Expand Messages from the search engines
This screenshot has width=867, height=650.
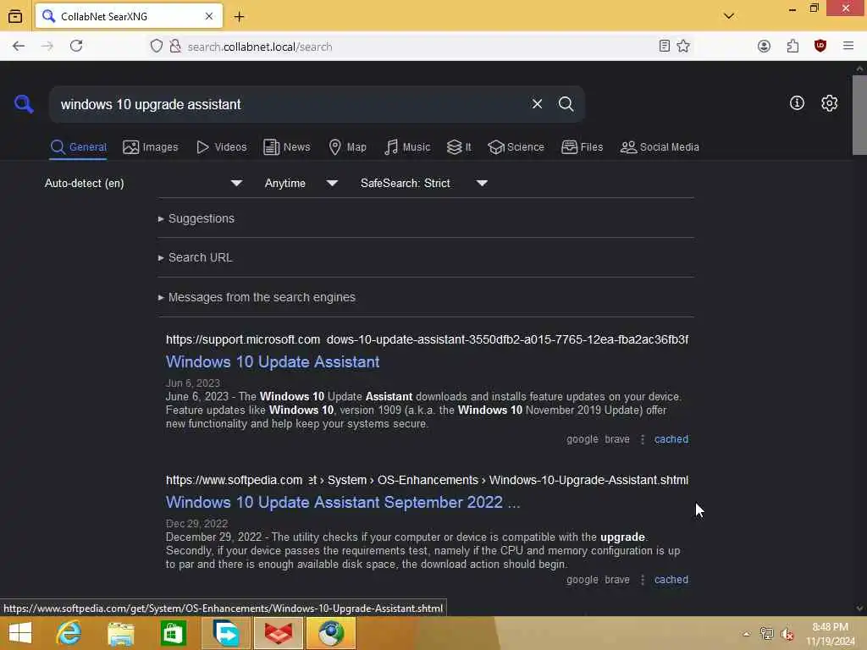(257, 297)
